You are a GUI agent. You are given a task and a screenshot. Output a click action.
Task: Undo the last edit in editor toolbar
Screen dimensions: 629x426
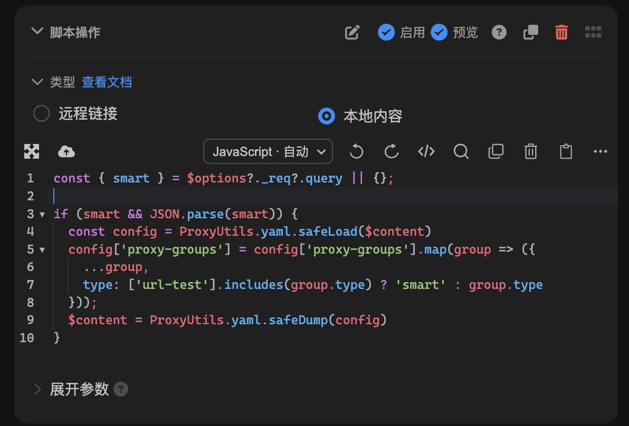[x=356, y=151]
